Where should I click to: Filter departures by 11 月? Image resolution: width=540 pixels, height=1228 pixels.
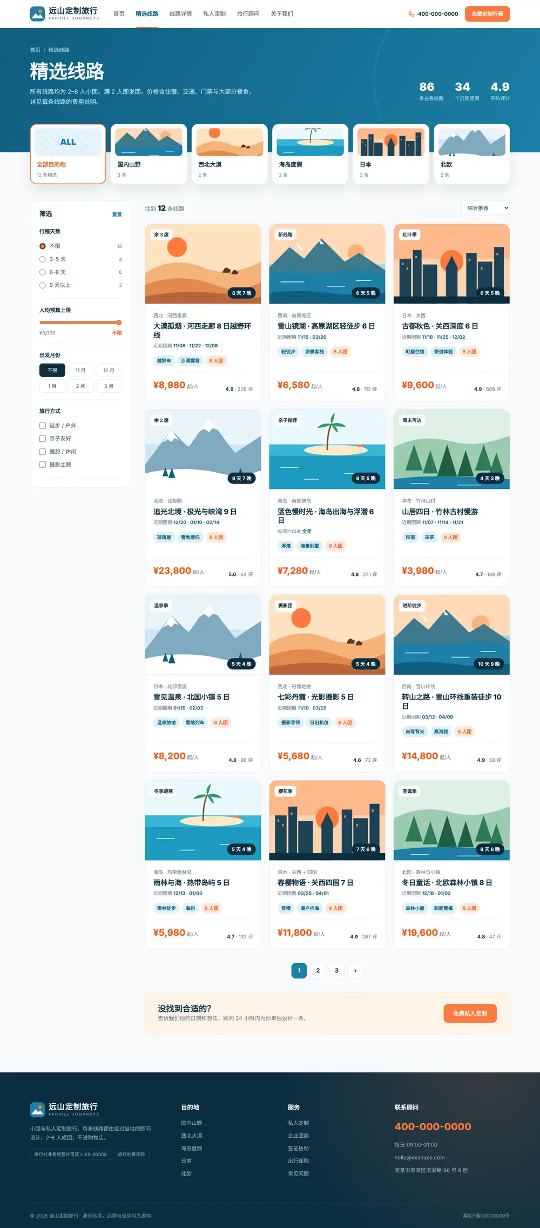pos(80,370)
